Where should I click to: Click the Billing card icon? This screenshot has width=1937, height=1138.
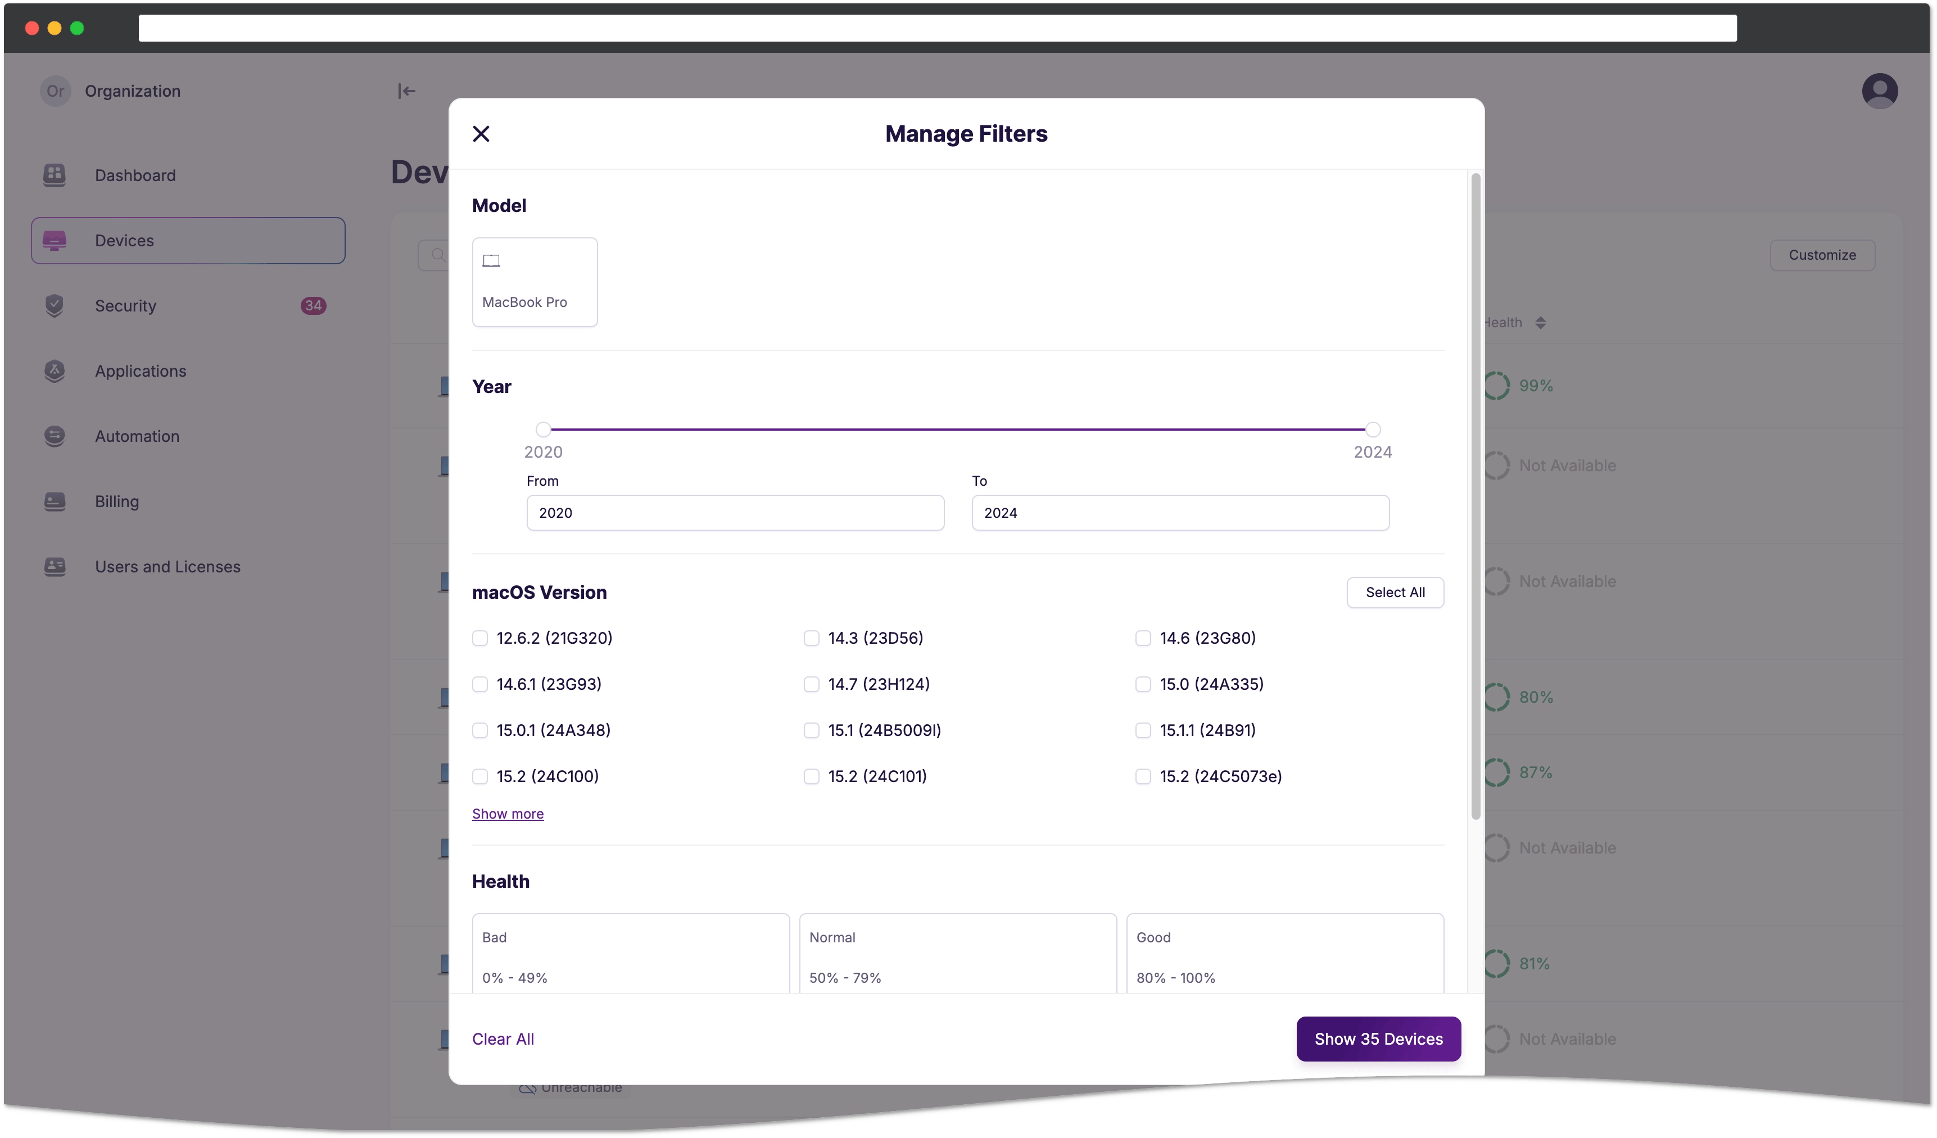tap(55, 502)
